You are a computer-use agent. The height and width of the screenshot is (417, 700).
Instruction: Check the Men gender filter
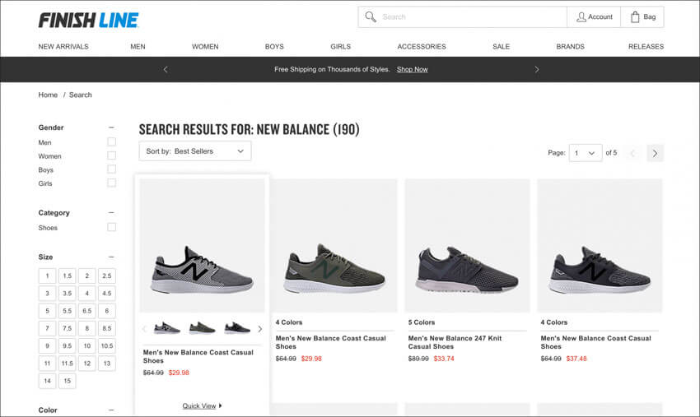pos(112,141)
